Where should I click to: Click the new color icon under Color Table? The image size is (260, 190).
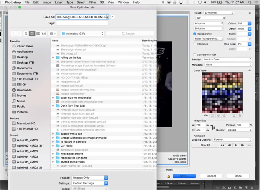pos(234,115)
